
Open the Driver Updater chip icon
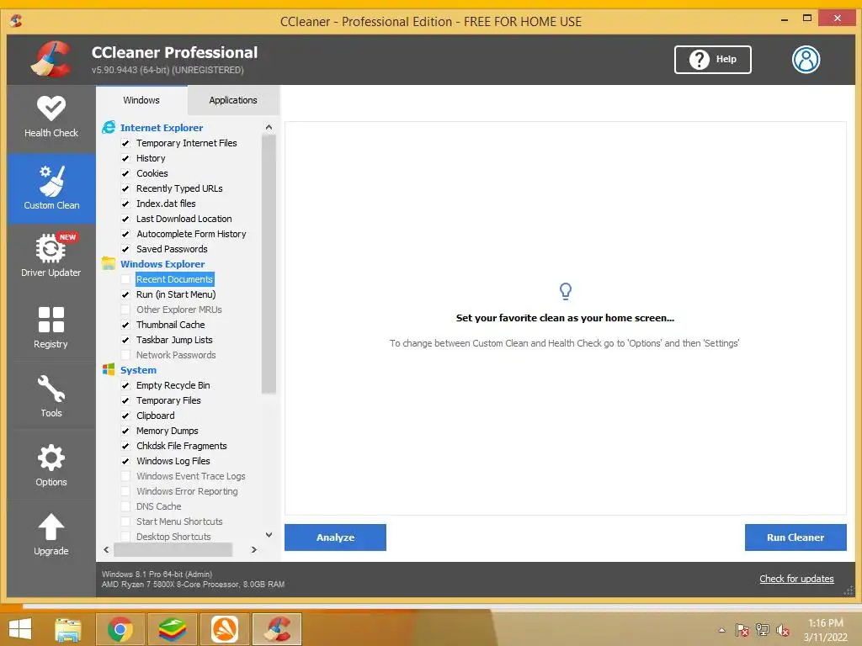coord(51,248)
